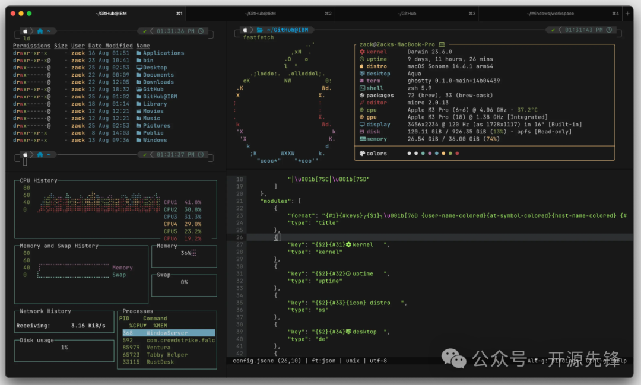Click the Documents folder icon
The height and width of the screenshot is (385, 641).
[138, 75]
